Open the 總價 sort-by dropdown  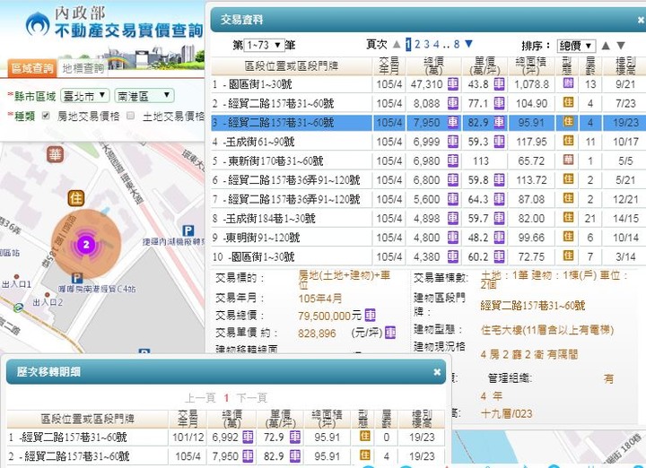coord(576,46)
